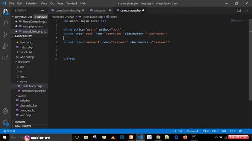
Task: Expand the css folder
Action: tap(18, 67)
